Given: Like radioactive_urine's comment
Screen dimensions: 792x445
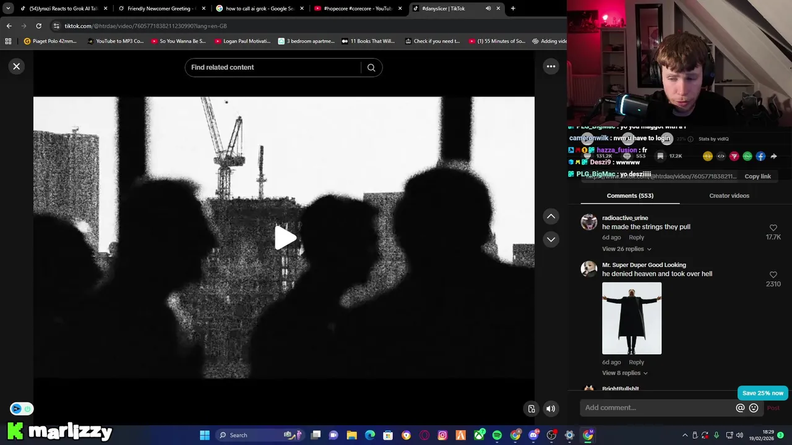Looking at the screenshot, I should (x=773, y=228).
